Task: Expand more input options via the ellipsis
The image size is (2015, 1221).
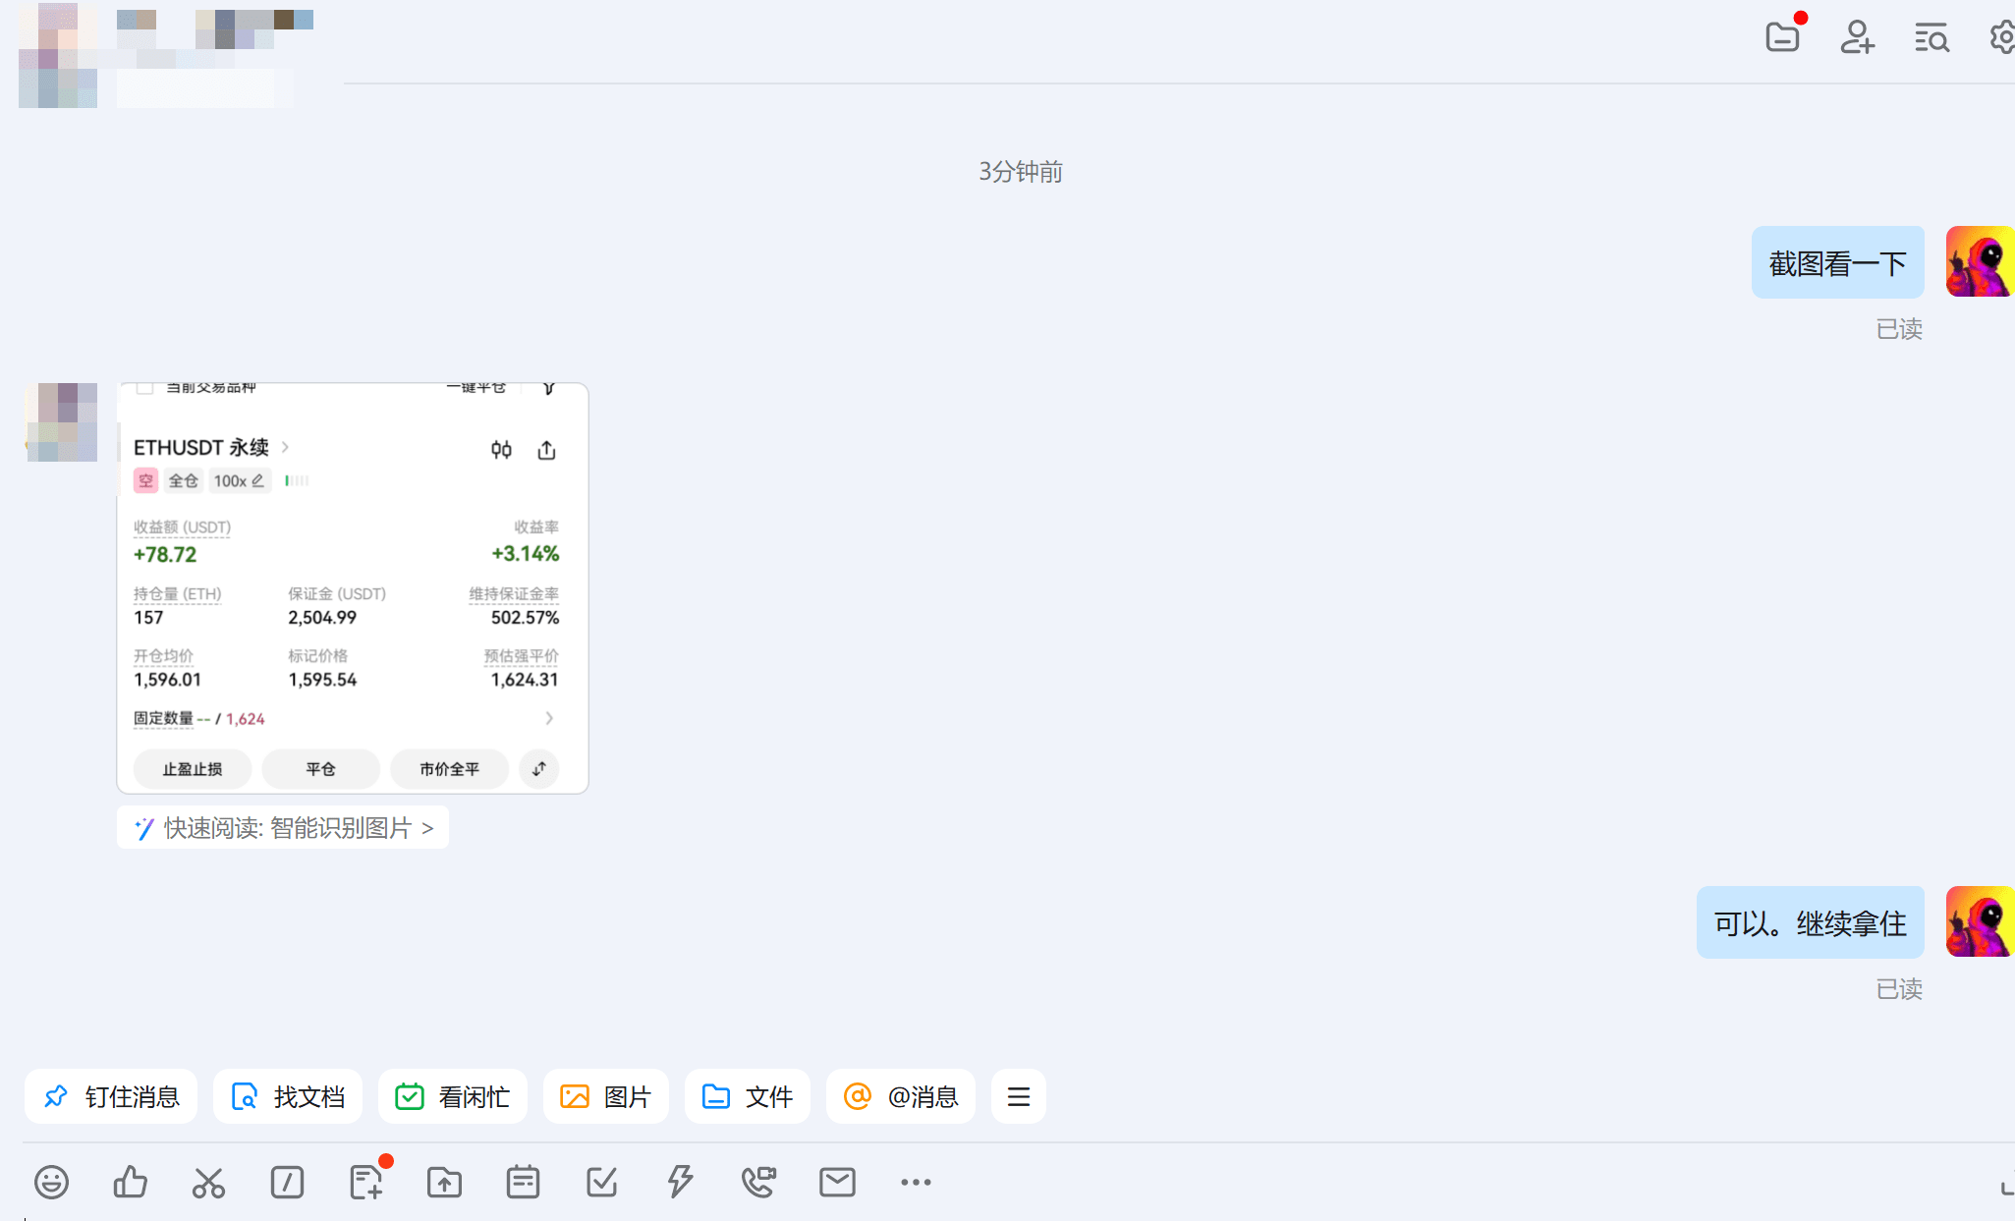Action: pyautogui.click(x=916, y=1182)
